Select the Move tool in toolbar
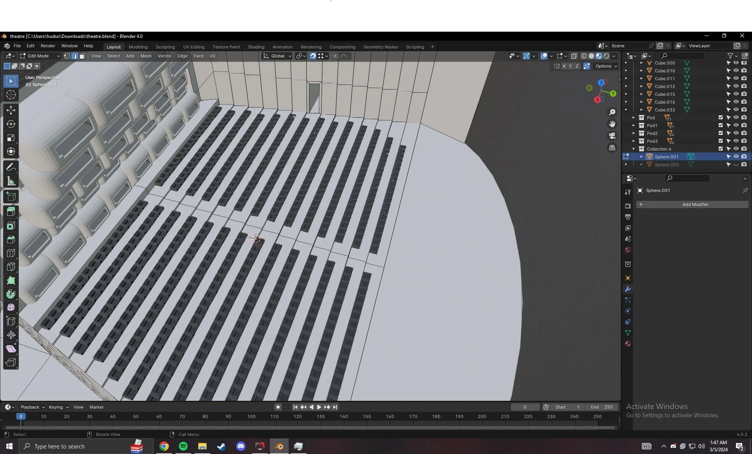The height and width of the screenshot is (454, 752). point(11,110)
